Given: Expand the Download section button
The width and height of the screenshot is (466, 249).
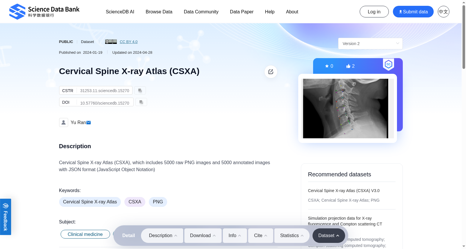Looking at the screenshot, I should [x=203, y=236].
